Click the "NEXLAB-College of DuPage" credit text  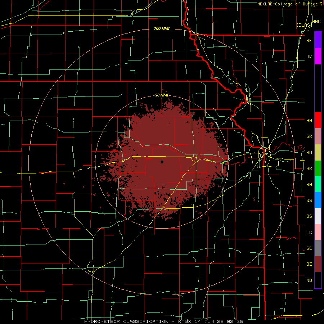(288, 4)
